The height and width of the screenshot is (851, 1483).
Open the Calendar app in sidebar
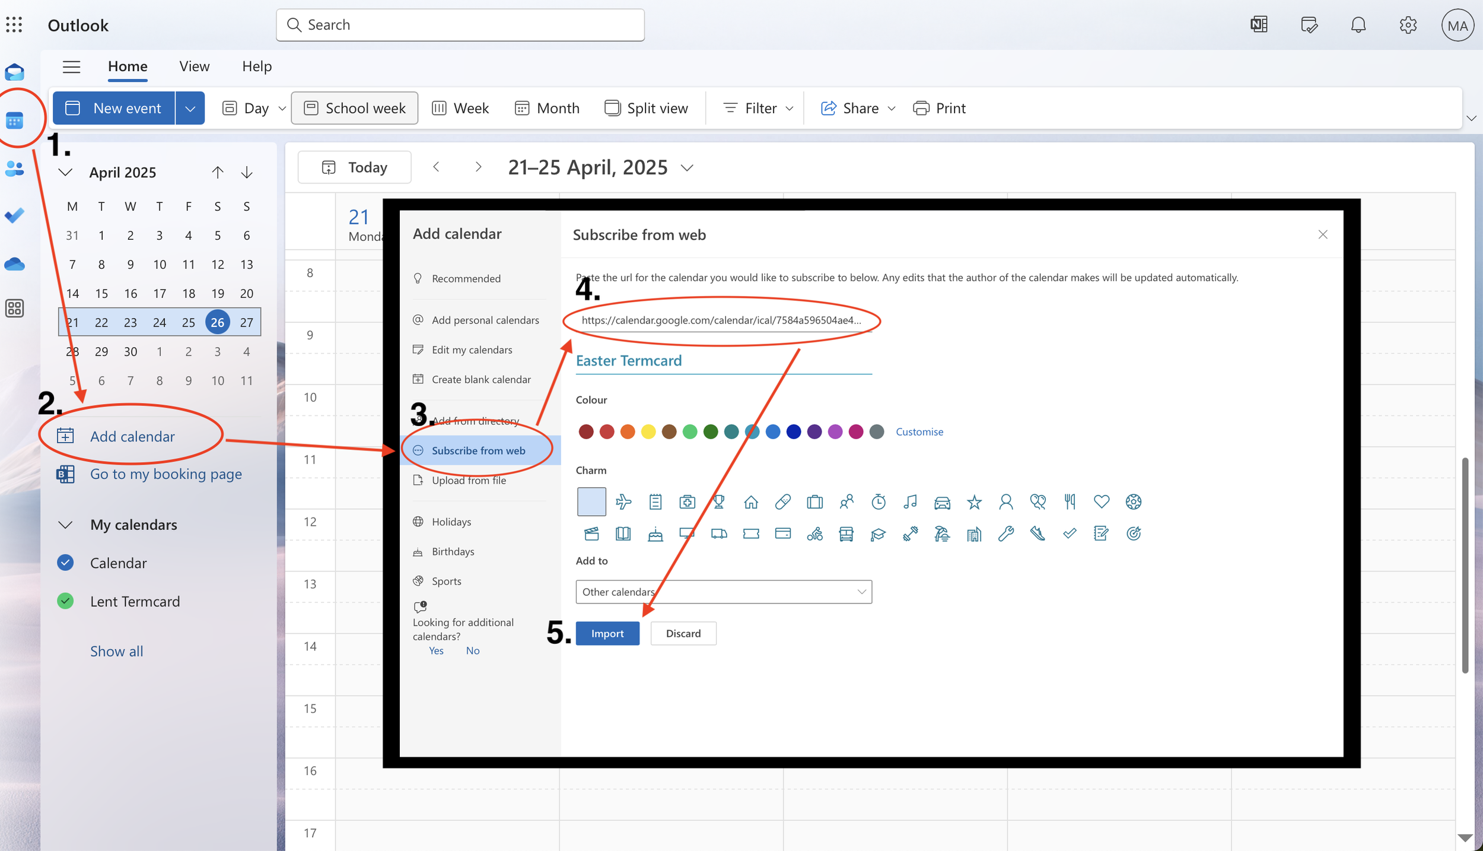(14, 120)
